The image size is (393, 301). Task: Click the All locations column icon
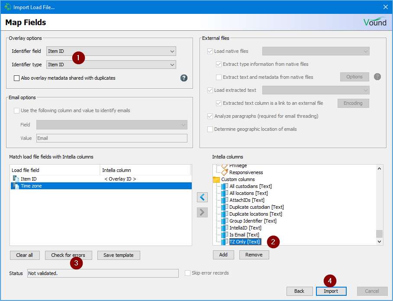tap(225, 193)
